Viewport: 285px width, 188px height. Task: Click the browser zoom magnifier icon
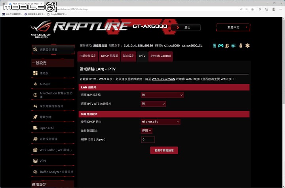[247, 9]
